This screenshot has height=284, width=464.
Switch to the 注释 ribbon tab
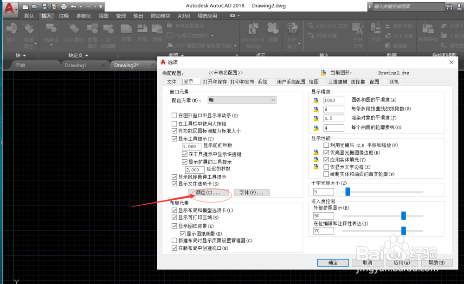tap(64, 16)
